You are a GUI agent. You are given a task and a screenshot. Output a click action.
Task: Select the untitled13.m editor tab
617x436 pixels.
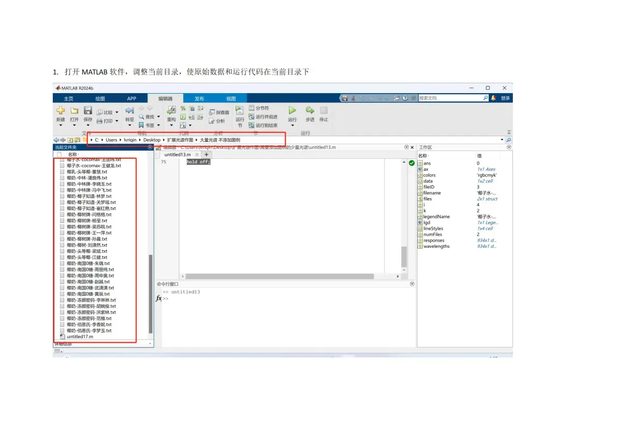pos(178,155)
